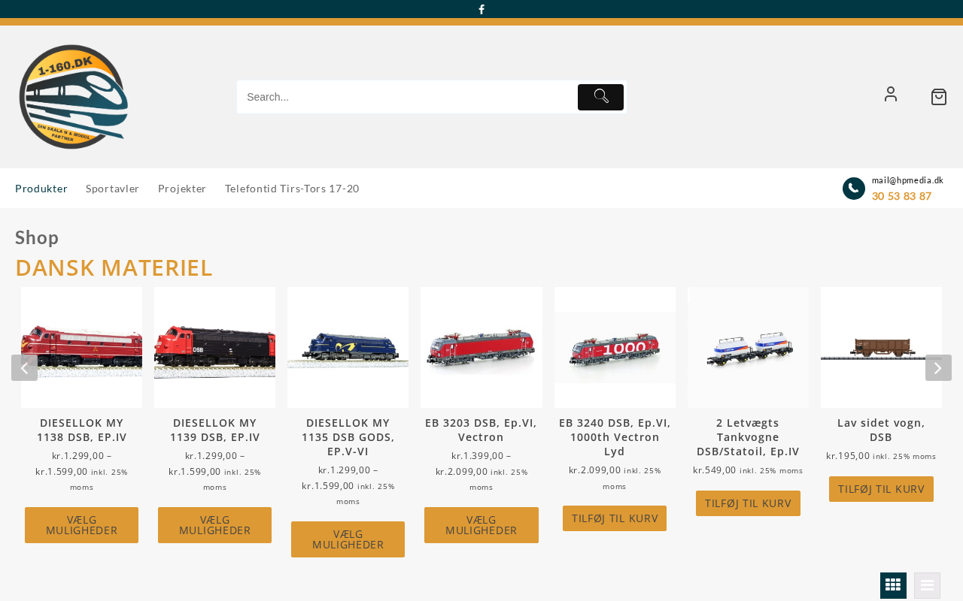
Task: Open the black MY 1139 locomotive image
Action: (x=214, y=348)
